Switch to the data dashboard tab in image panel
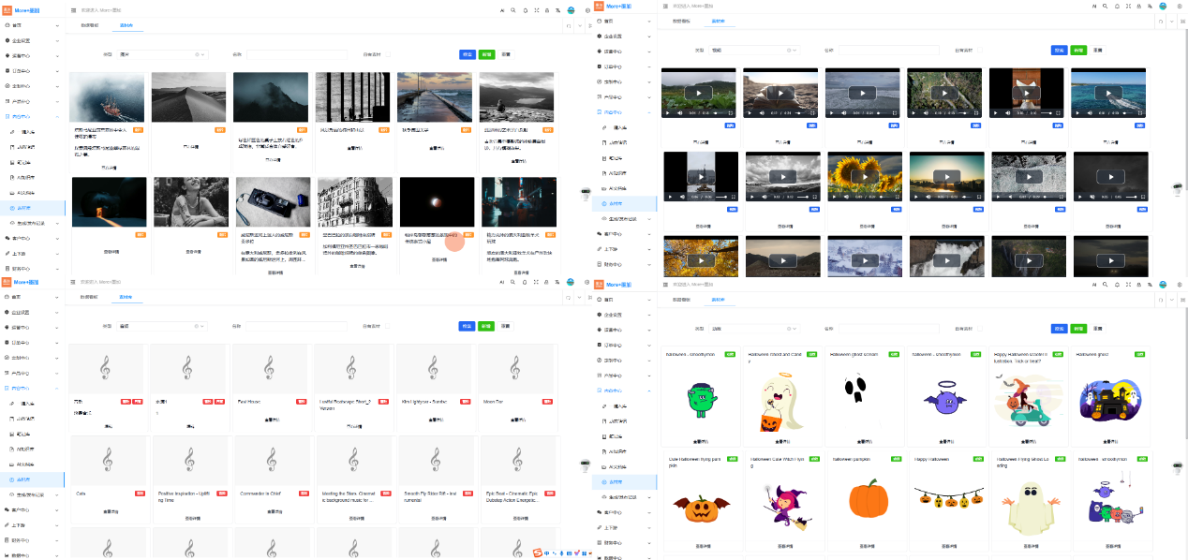Screen dimensions: 1188x560 (89, 25)
